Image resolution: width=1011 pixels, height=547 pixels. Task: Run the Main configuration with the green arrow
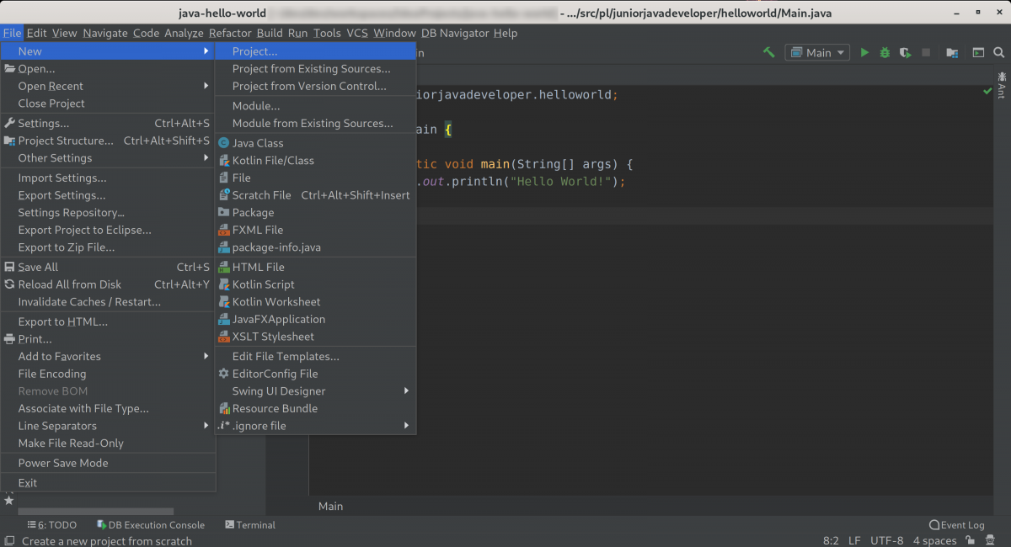point(864,51)
